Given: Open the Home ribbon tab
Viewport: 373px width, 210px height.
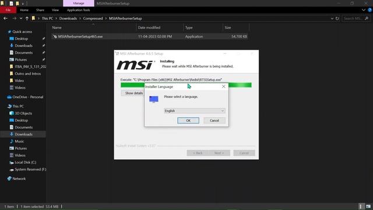Looking at the screenshot, I should (x=24, y=10).
